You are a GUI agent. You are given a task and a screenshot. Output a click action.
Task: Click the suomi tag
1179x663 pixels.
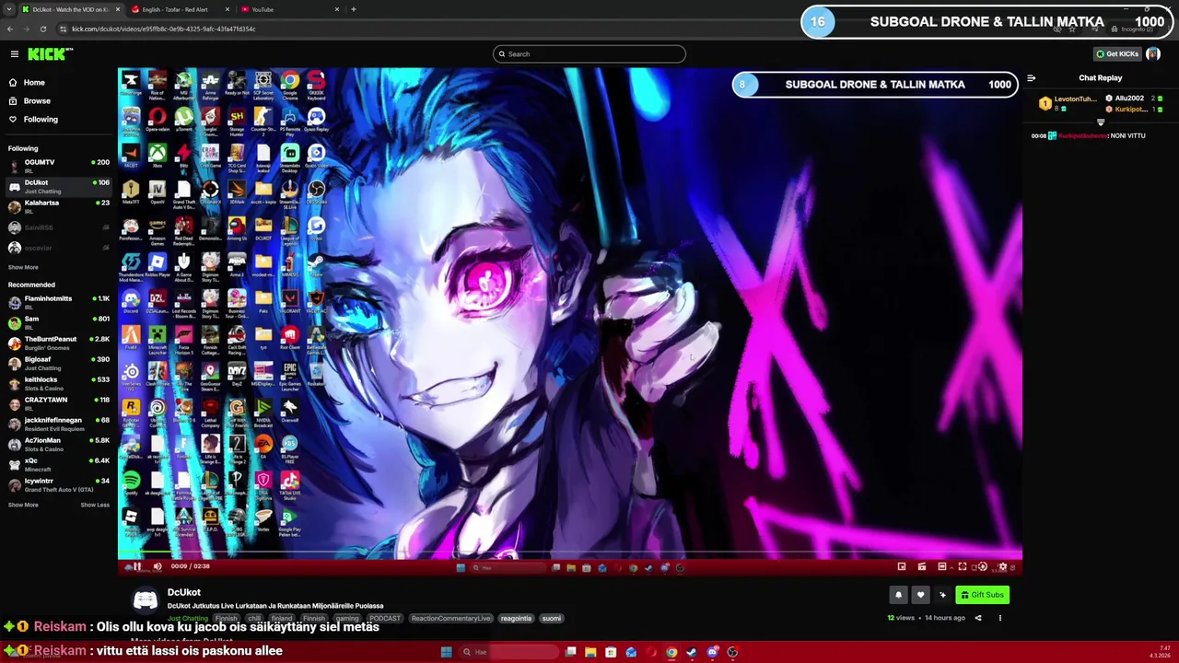551,619
